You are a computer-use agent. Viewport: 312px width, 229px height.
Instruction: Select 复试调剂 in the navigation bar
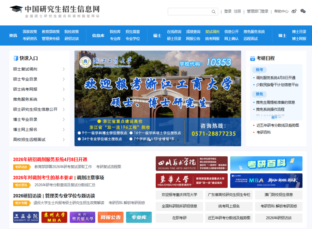(212, 32)
